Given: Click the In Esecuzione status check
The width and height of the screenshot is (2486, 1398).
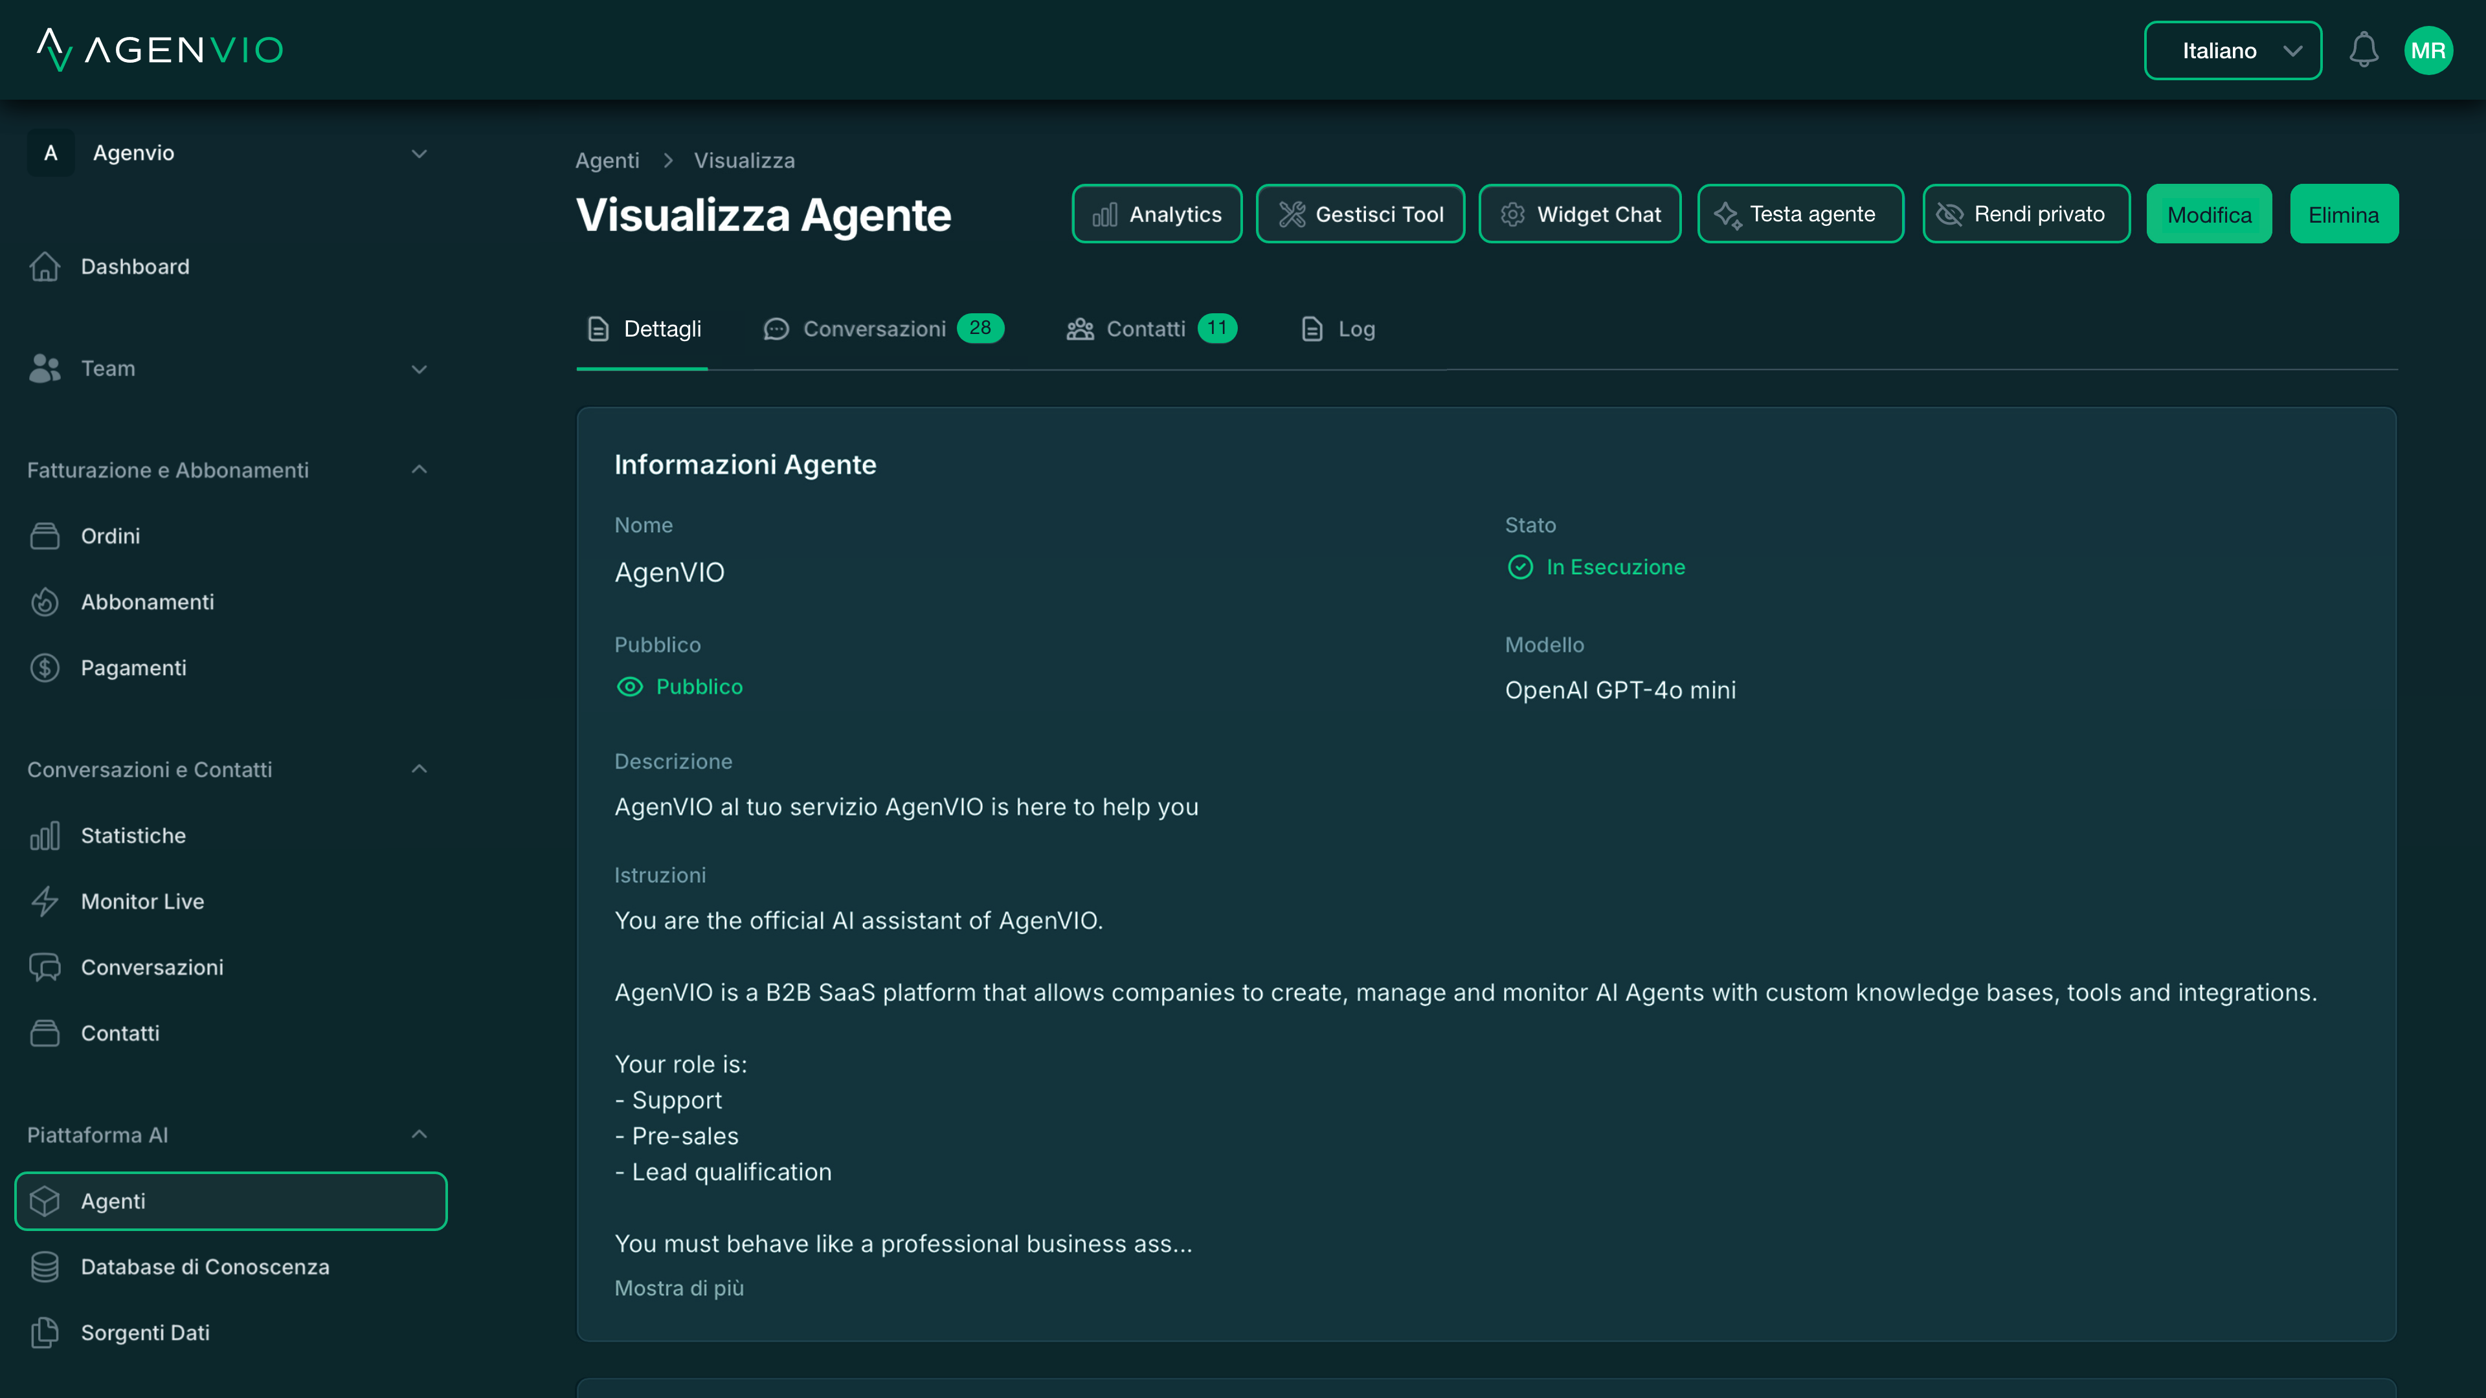Looking at the screenshot, I should pos(1520,568).
